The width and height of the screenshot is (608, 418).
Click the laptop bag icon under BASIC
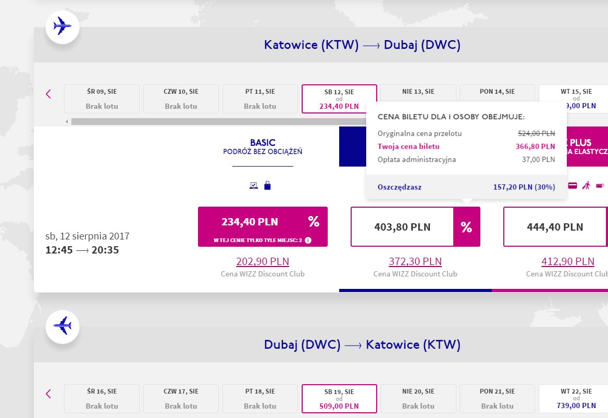click(254, 185)
